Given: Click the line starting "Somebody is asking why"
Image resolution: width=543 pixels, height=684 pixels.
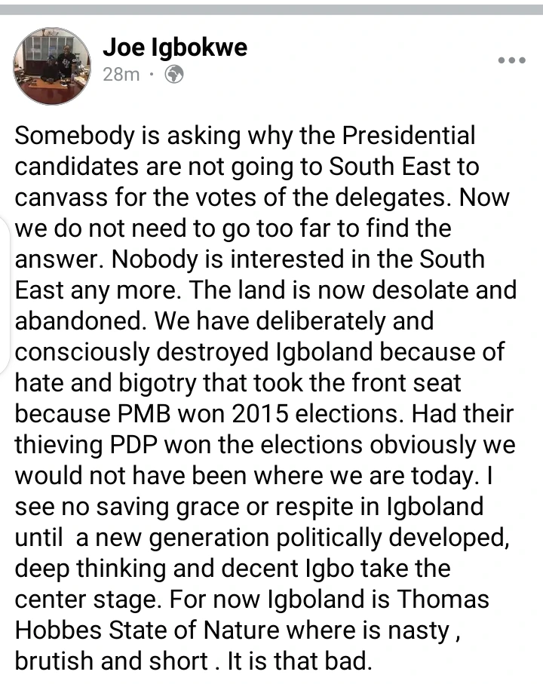Looking at the screenshot, I should tap(246, 136).
